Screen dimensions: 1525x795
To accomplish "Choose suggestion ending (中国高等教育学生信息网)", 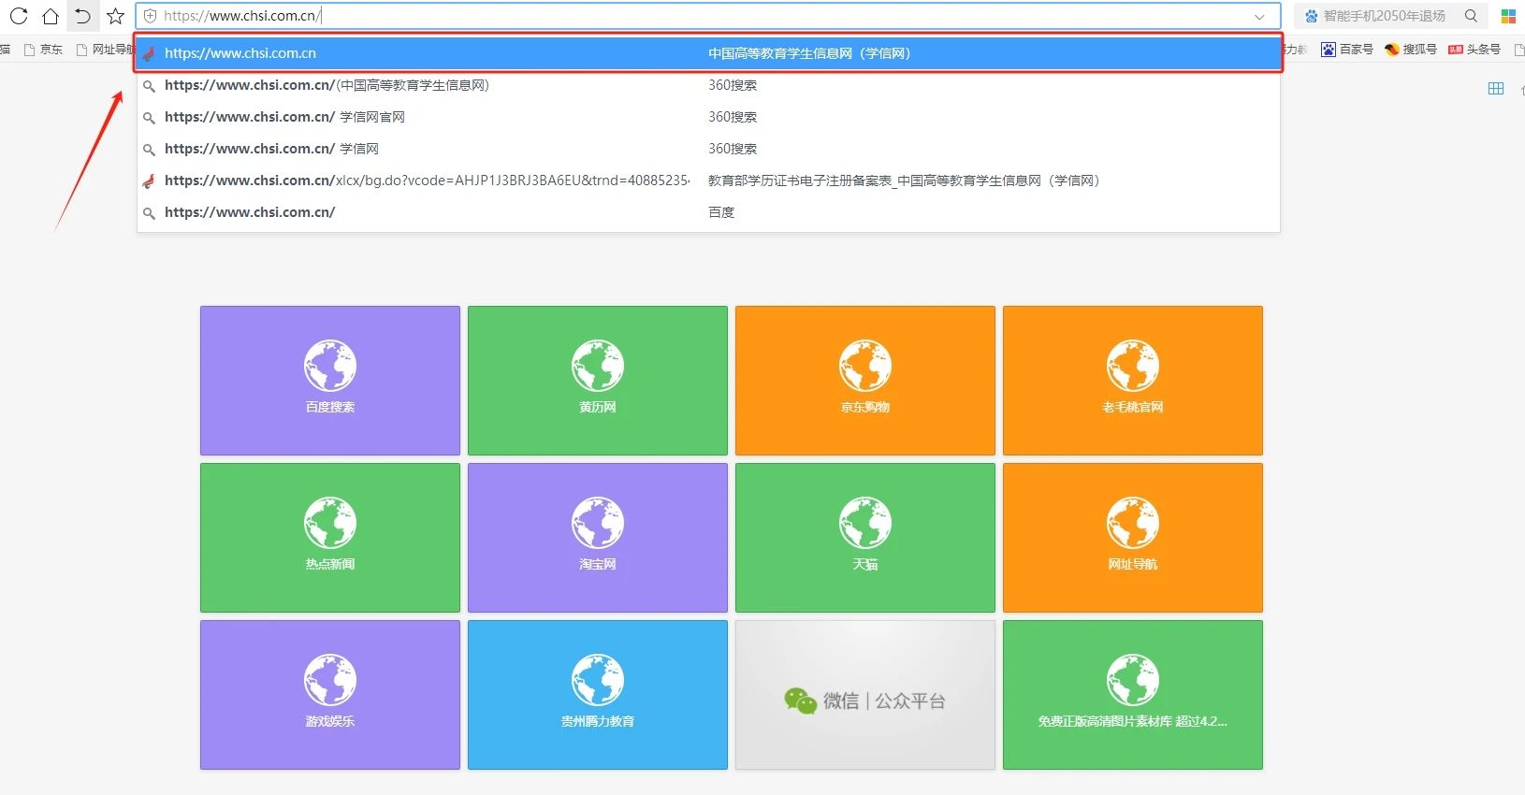I will click(x=708, y=85).
